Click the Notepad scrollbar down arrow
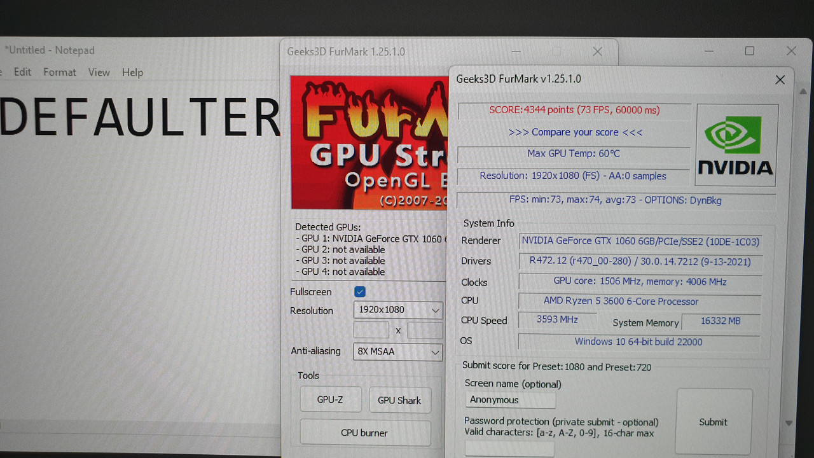The image size is (814, 458). (789, 423)
